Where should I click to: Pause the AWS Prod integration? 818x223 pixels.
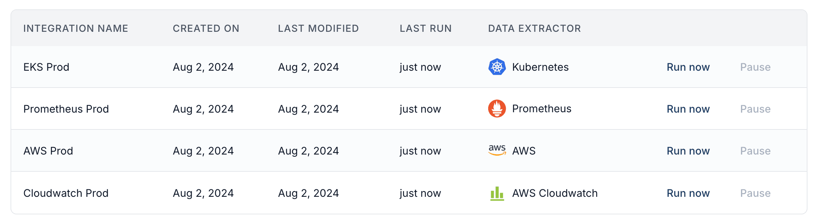click(x=755, y=151)
